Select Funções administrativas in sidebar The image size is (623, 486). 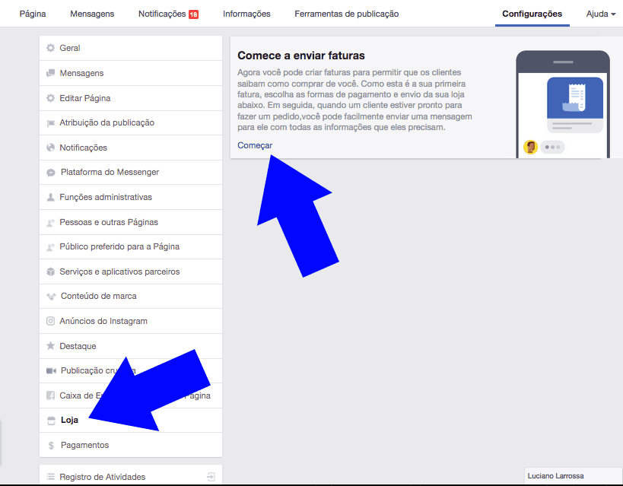pos(131,197)
